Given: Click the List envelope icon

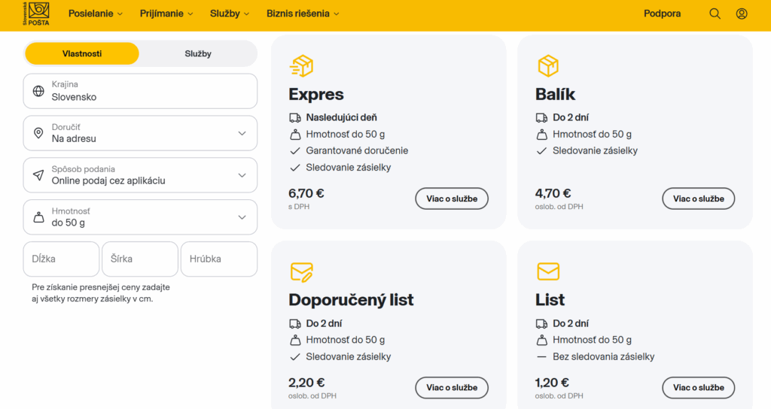Looking at the screenshot, I should pos(548,271).
